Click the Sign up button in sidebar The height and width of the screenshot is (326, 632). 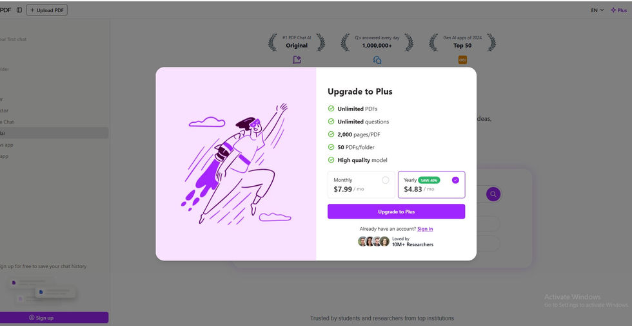[x=54, y=318]
